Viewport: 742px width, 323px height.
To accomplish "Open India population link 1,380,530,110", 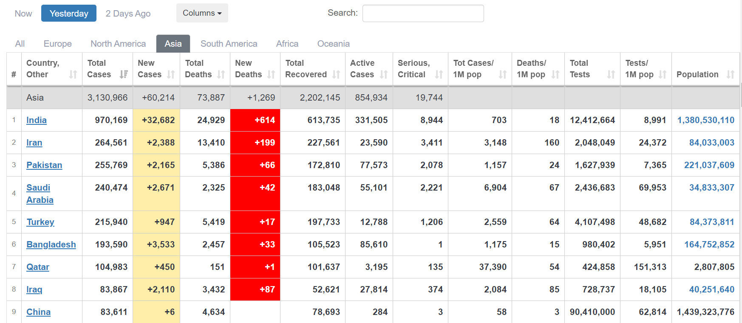I will [x=706, y=120].
